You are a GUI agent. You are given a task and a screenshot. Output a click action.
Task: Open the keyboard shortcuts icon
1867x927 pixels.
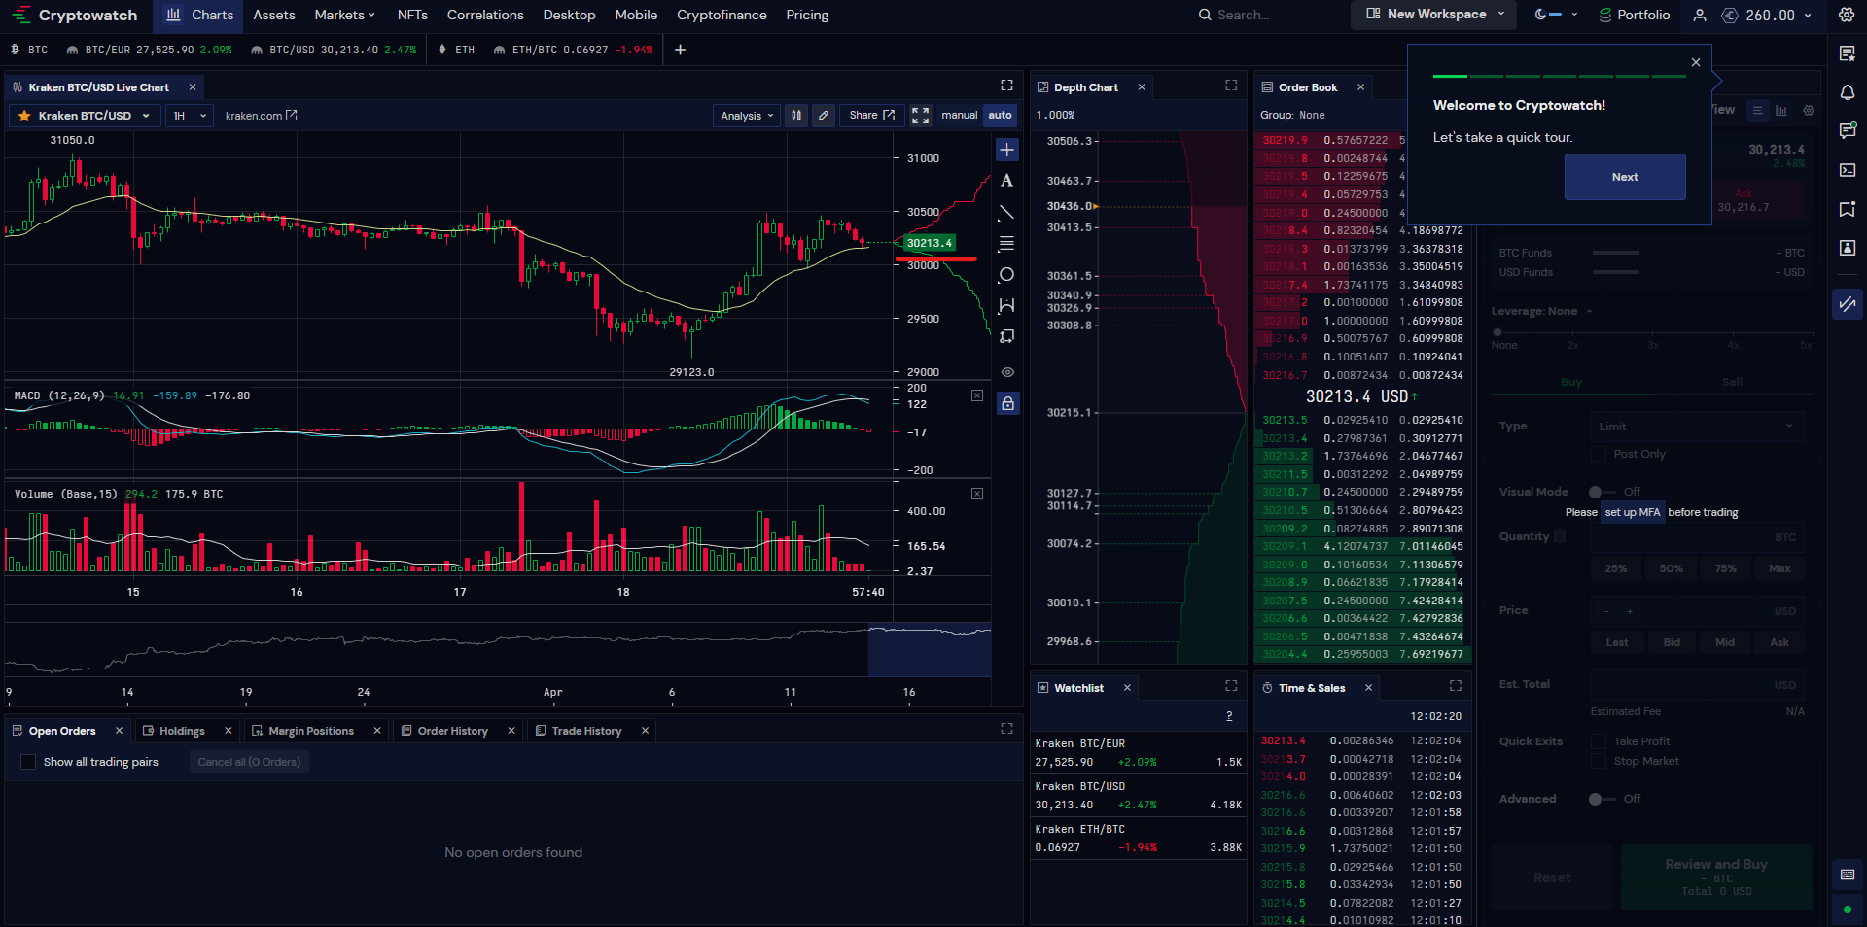click(x=1848, y=875)
